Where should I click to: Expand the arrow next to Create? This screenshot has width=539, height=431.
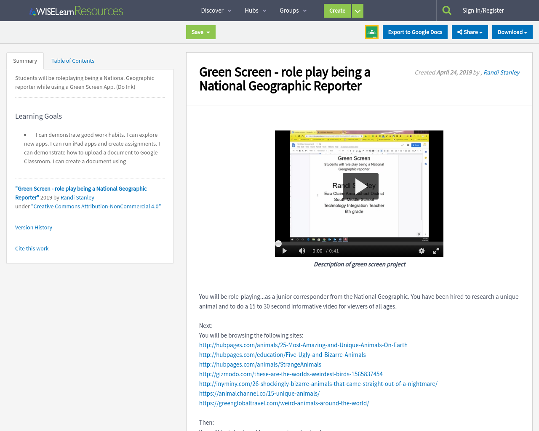(358, 11)
